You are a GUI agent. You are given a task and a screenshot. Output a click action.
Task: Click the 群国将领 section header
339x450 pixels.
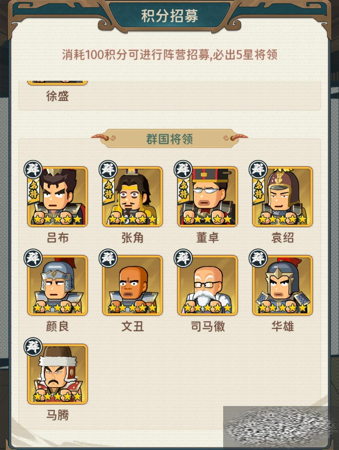[x=169, y=138]
